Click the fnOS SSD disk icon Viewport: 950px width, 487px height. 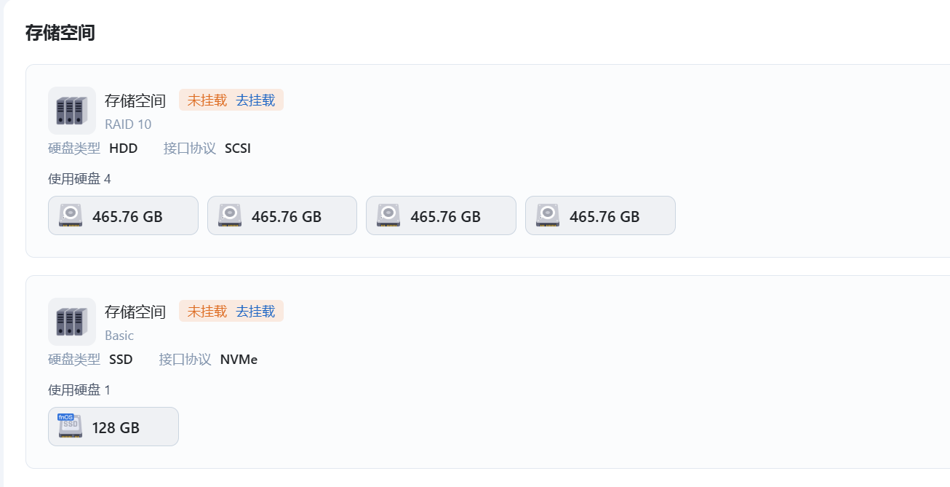[x=70, y=426]
